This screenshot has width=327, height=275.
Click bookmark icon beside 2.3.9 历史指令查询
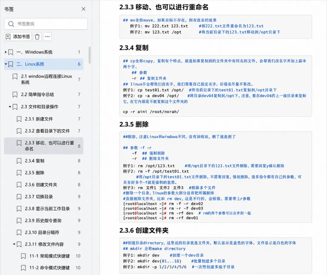19,221
